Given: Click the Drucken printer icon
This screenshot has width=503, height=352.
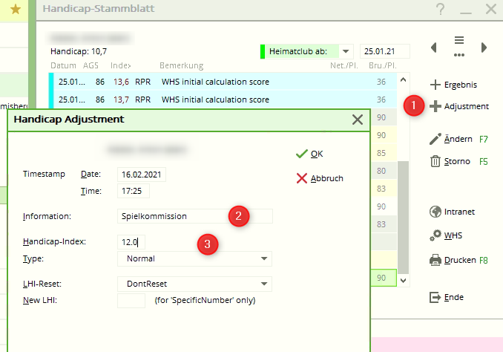Looking at the screenshot, I should [x=435, y=260].
